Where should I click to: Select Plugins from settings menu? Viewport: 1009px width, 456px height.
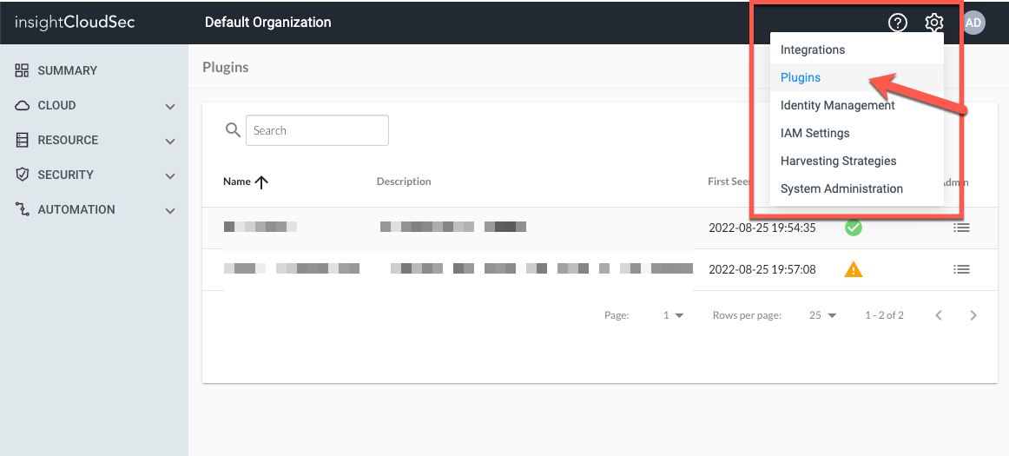[x=857, y=77]
